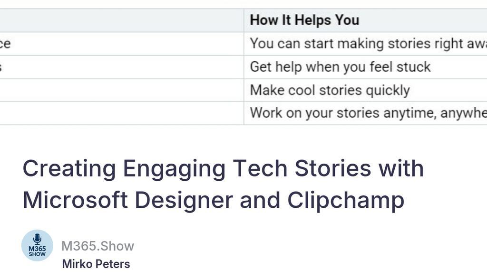
Task: Select the left-column cell ending in "s"
Action: click(119, 67)
